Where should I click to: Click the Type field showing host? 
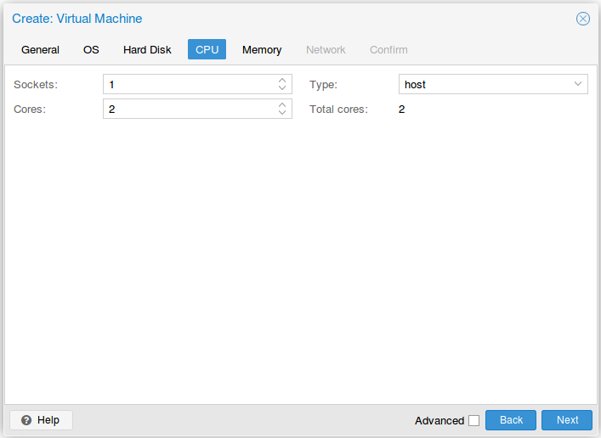click(483, 85)
